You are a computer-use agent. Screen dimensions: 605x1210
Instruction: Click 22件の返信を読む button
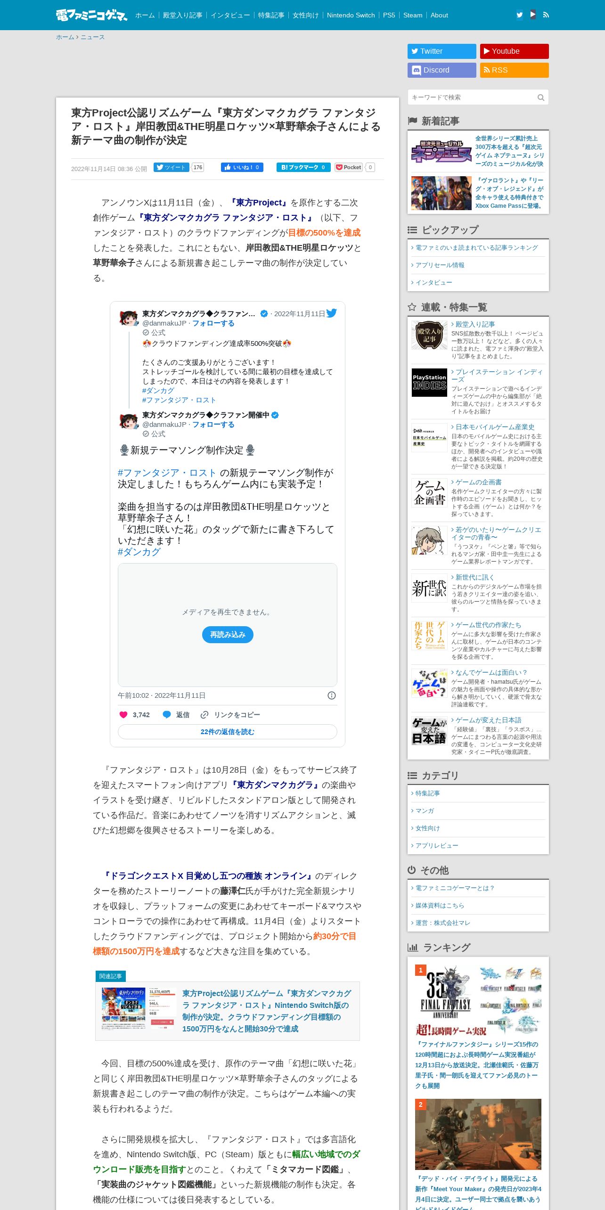[x=228, y=732]
